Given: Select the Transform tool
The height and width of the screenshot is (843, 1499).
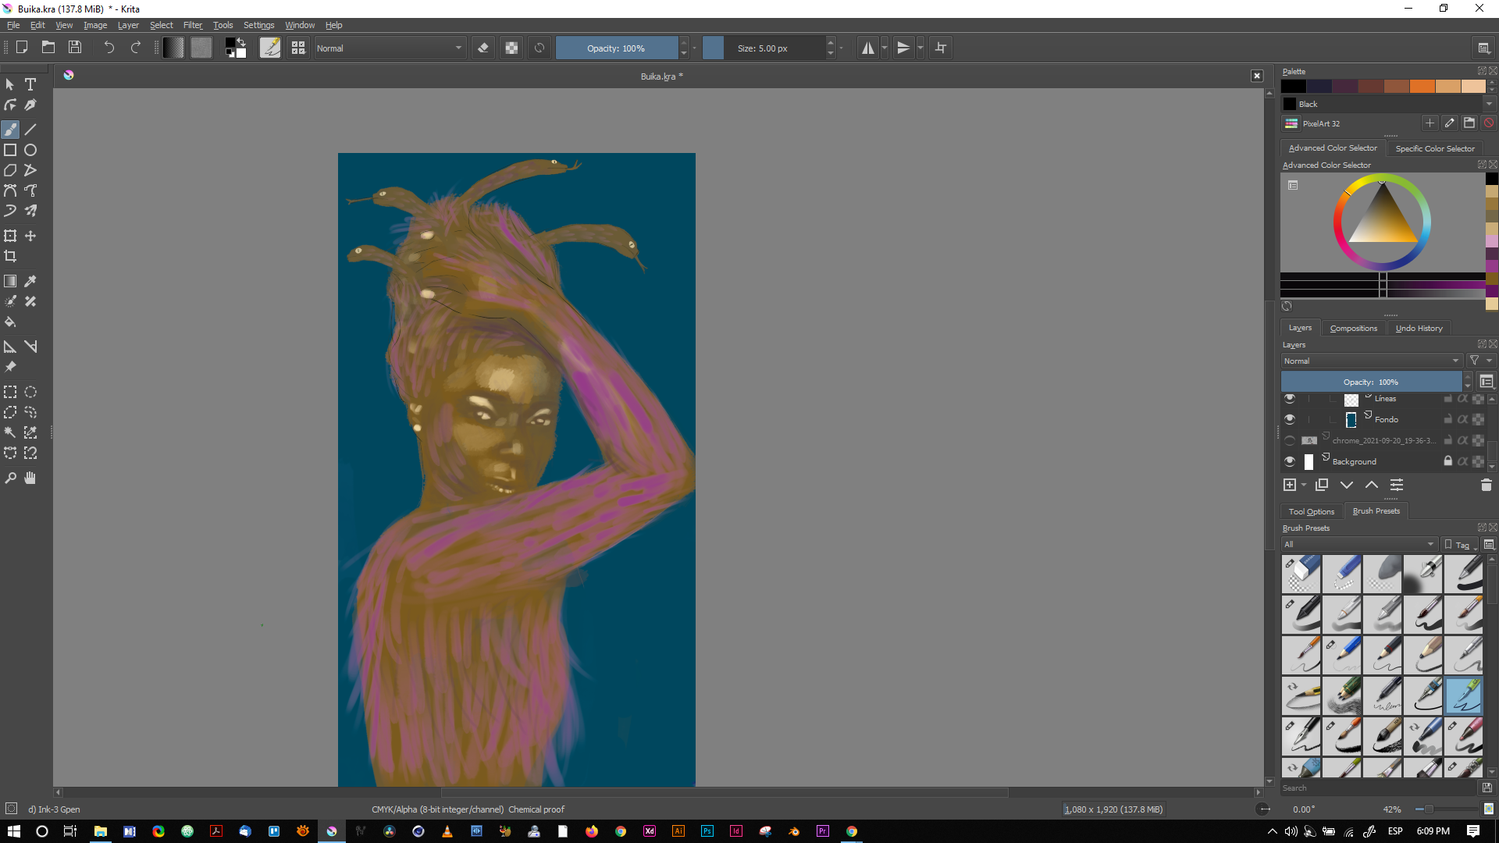Looking at the screenshot, I should click(10, 236).
